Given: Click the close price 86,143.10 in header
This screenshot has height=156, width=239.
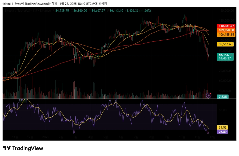Looking at the screenshot, I should tap(116, 11).
